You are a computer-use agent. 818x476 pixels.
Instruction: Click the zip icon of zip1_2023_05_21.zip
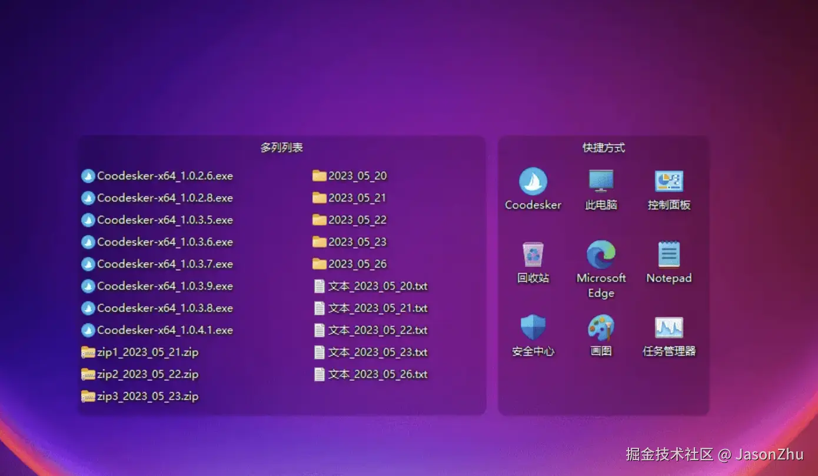click(x=88, y=352)
